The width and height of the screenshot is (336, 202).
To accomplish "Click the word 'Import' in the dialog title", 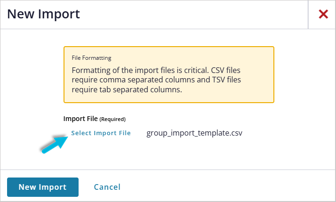I will [x=59, y=14].
